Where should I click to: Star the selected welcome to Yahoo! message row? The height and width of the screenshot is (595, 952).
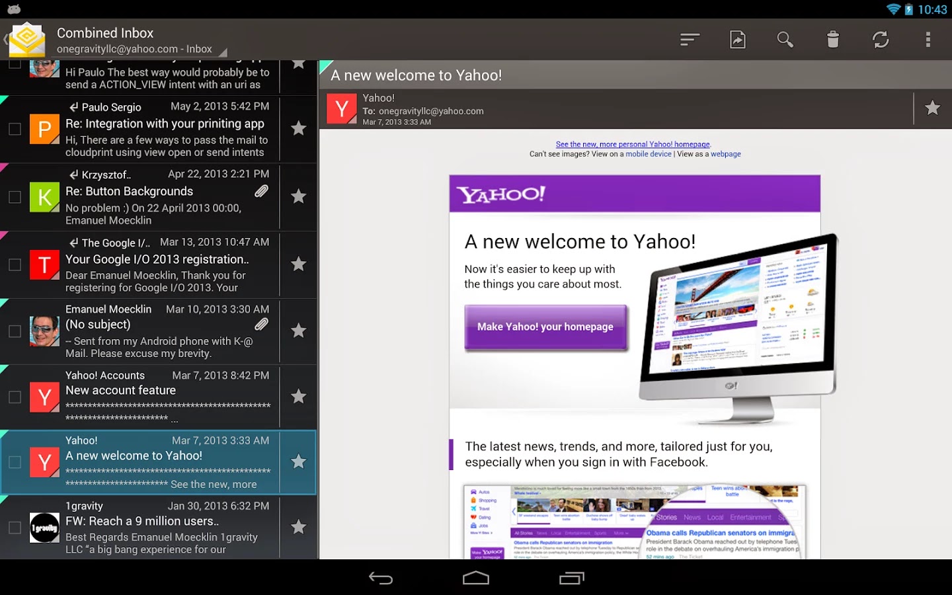coord(299,461)
